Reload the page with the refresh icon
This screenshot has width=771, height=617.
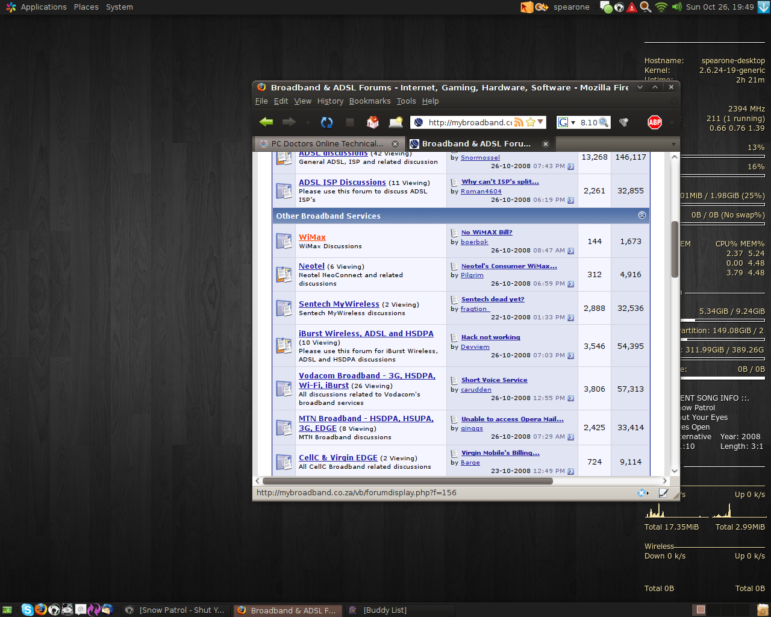click(326, 122)
